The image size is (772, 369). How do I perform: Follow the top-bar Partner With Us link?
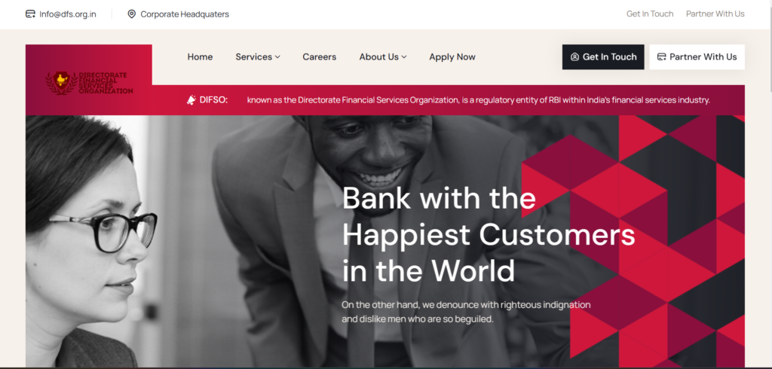pos(715,14)
